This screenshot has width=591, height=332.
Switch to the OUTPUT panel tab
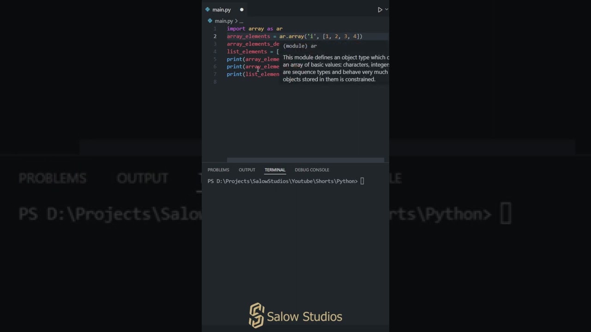click(247, 170)
